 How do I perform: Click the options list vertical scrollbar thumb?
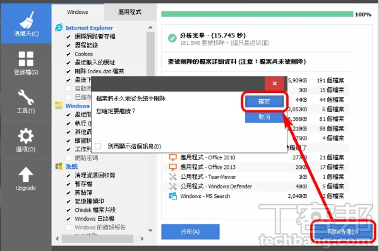pyautogui.click(x=150, y=54)
